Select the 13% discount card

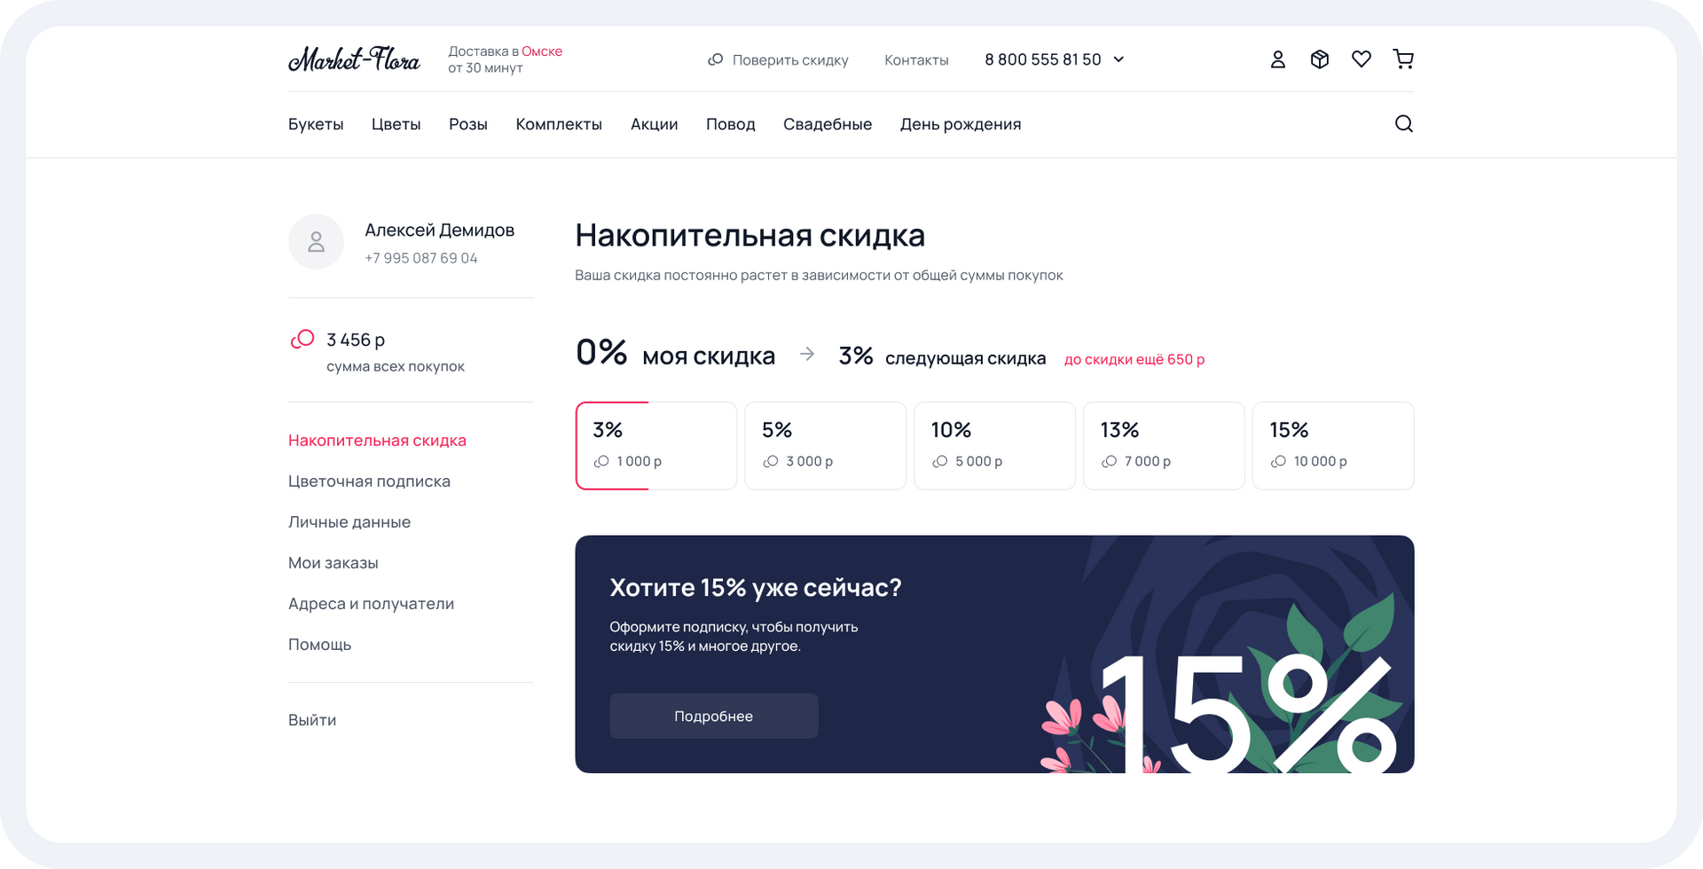point(1164,446)
